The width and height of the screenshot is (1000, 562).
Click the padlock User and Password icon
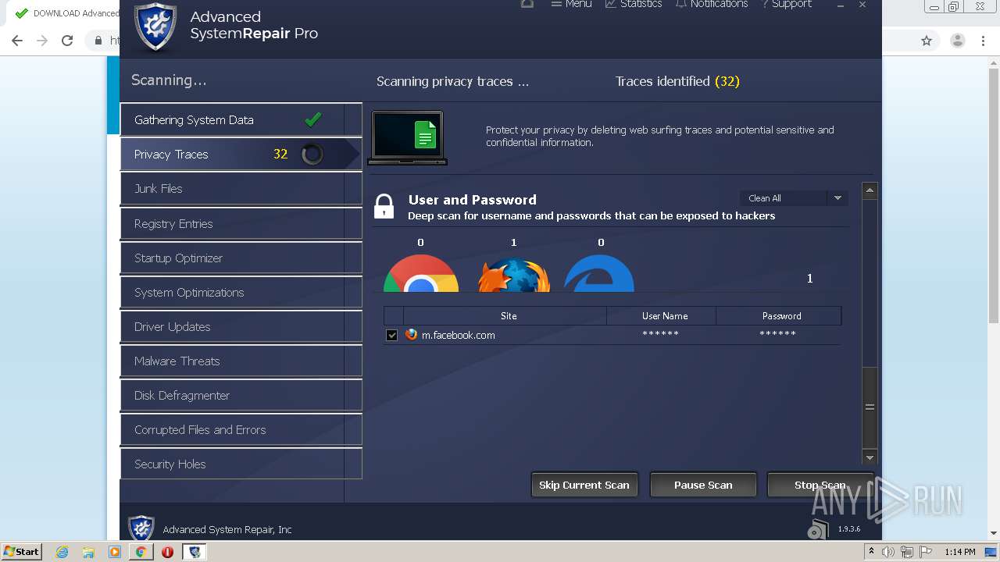(384, 206)
